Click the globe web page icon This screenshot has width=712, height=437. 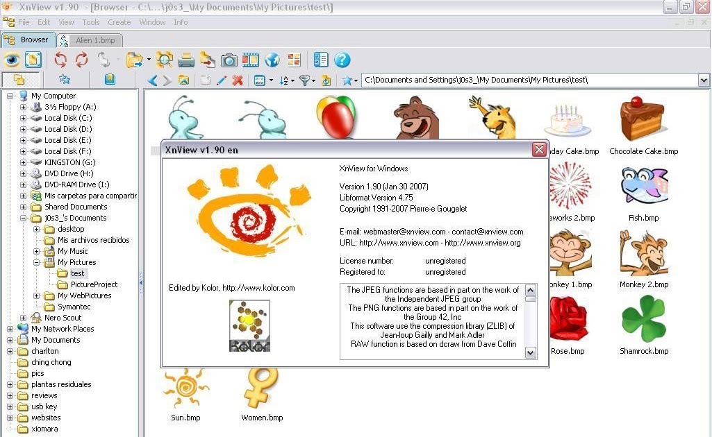(x=272, y=60)
